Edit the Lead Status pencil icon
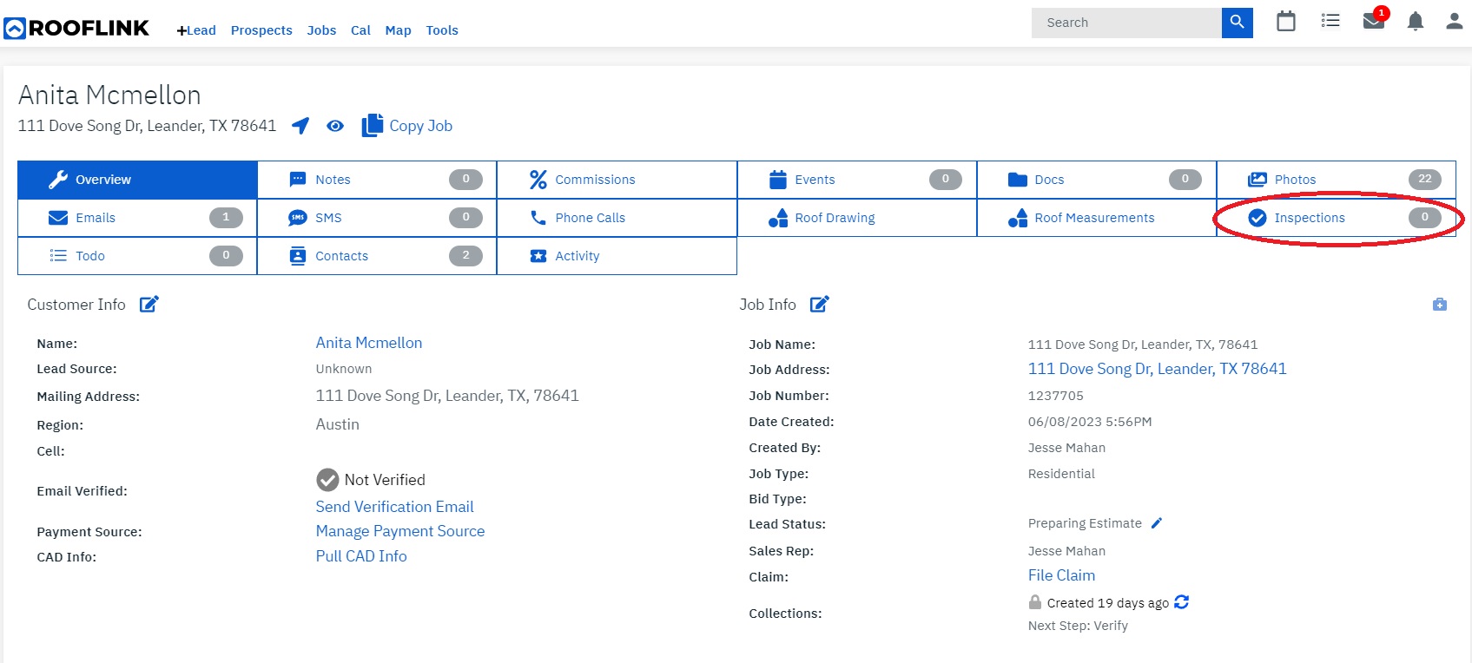This screenshot has height=663, width=1472. (x=1157, y=523)
